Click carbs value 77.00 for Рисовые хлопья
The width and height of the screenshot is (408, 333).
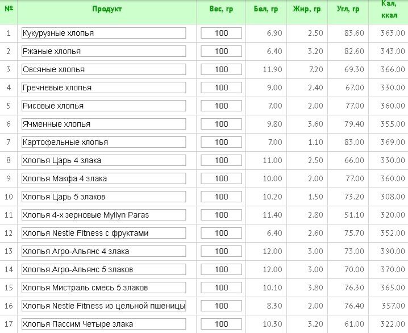[354, 106]
